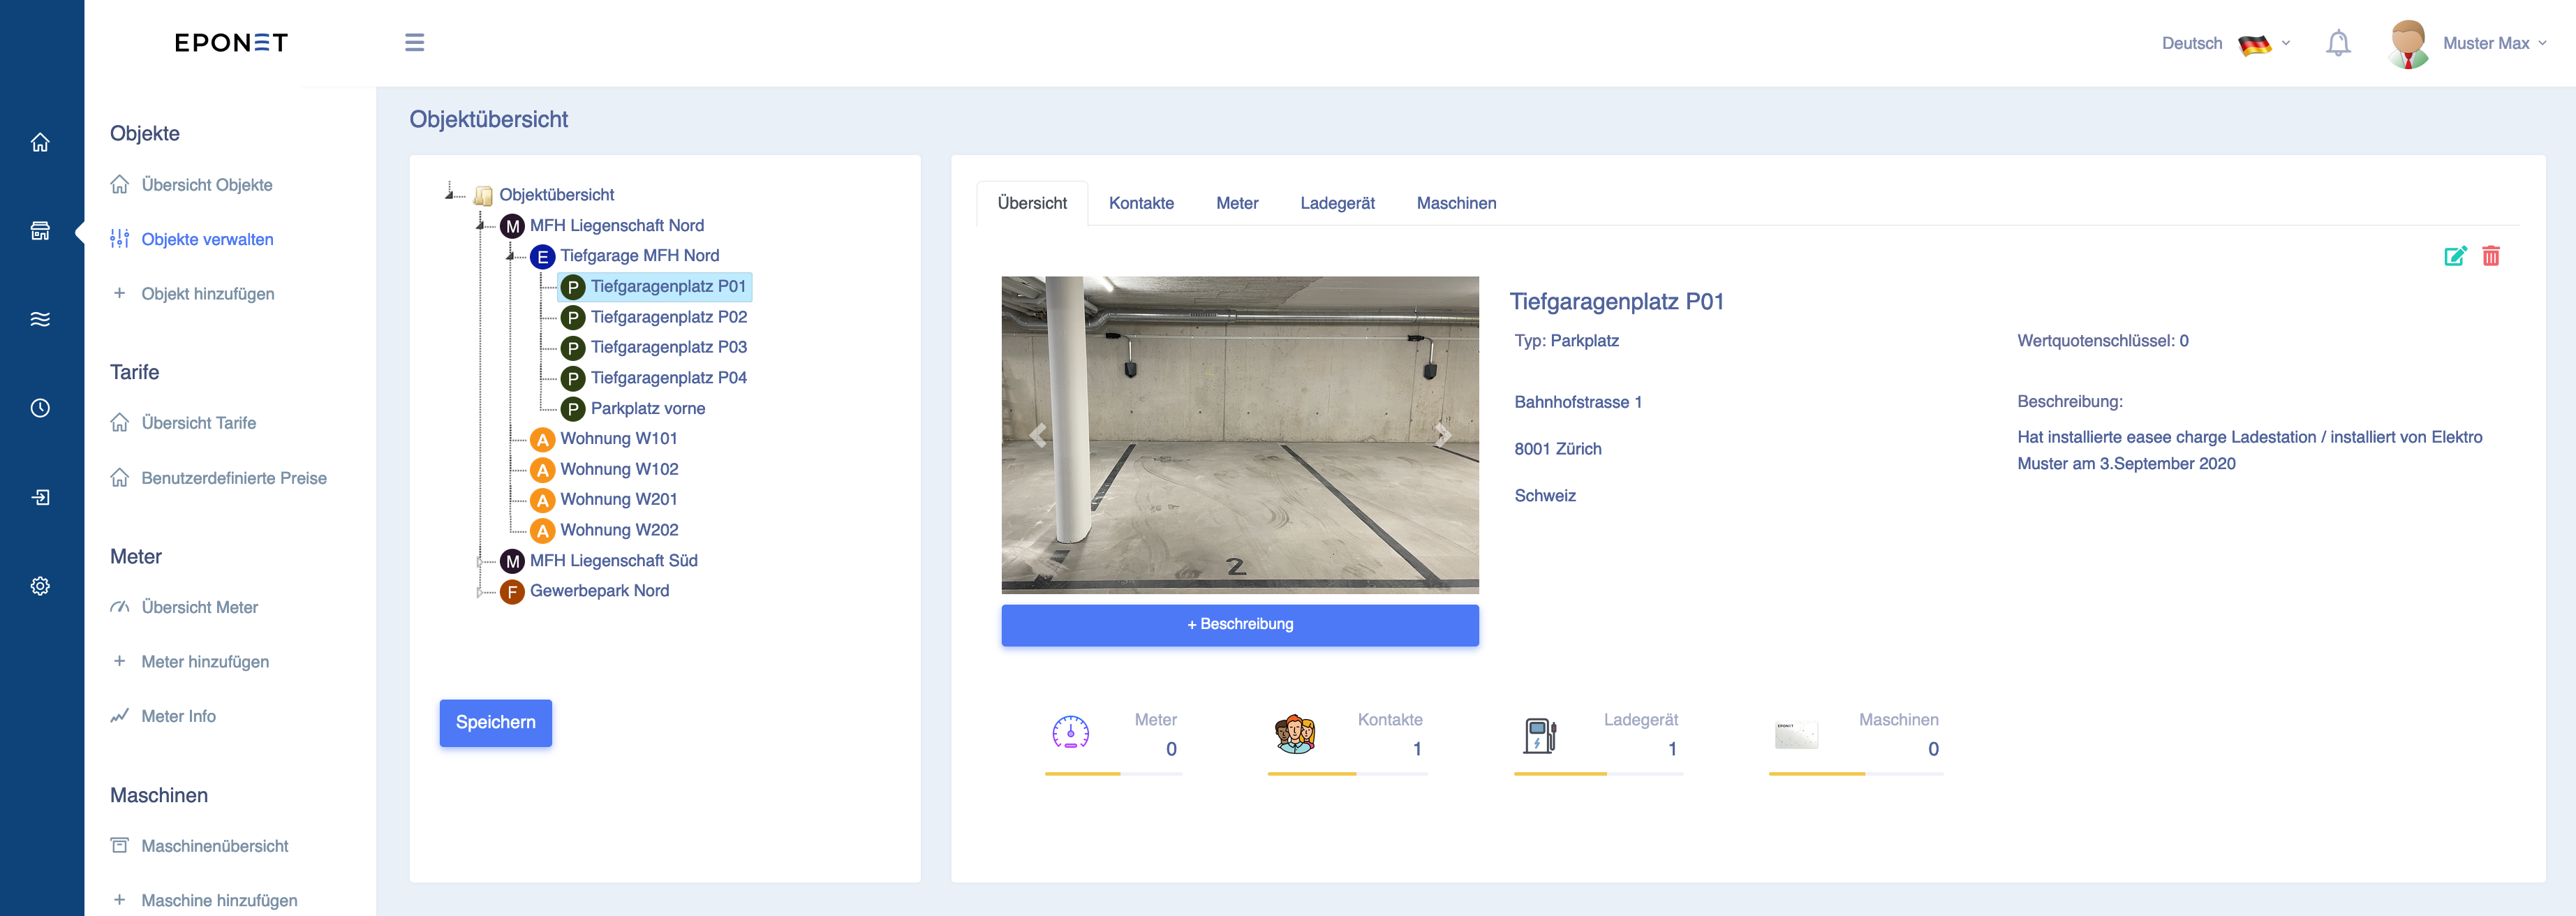This screenshot has width=2576, height=916.
Task: Click the waves icon in blue sidebar
Action: (x=40, y=319)
